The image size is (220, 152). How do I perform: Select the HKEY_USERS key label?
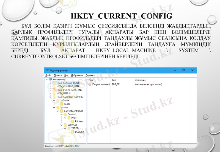tap(63, 93)
